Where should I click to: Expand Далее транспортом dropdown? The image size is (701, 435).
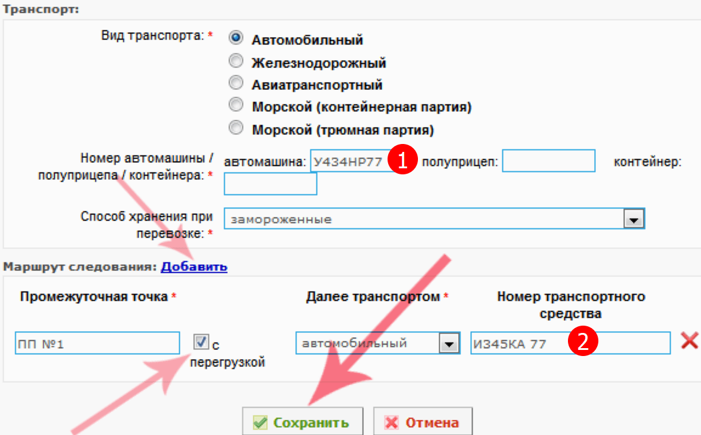(448, 344)
